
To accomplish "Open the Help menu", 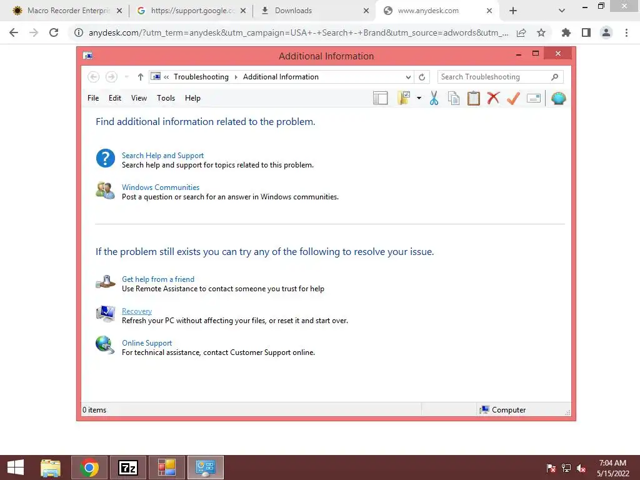I will click(192, 98).
